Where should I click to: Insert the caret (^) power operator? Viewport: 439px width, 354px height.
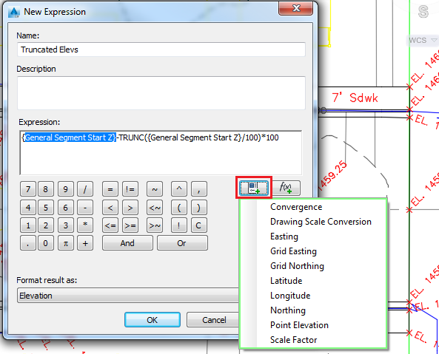tap(179, 189)
